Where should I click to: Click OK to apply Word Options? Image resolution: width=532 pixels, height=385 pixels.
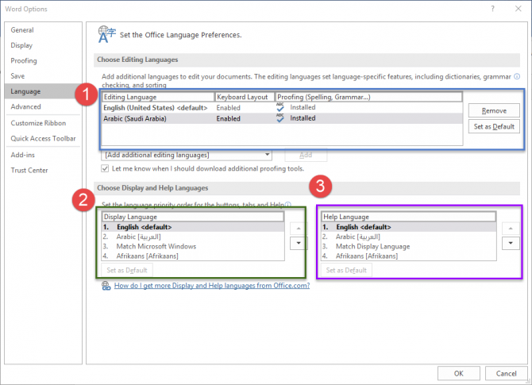459,373
